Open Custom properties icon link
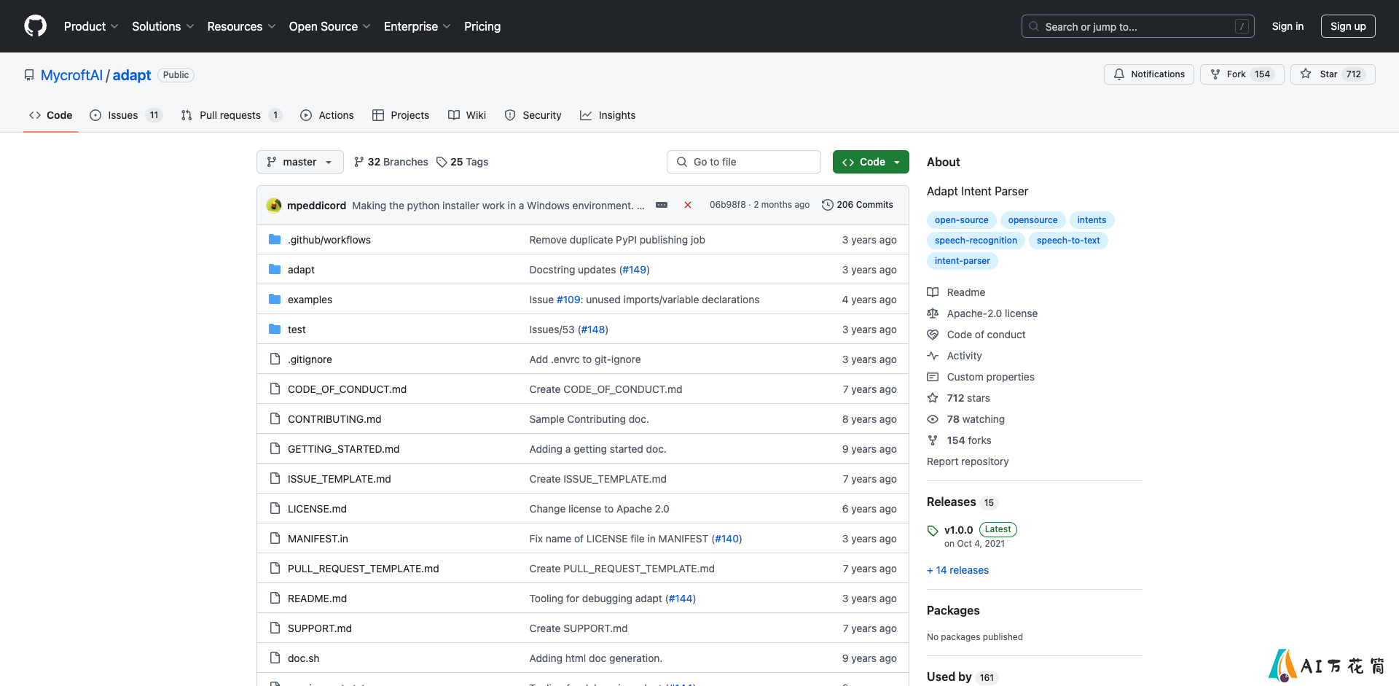1399x686 pixels. coord(933,377)
